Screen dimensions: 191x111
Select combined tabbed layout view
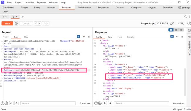tap(181, 30)
